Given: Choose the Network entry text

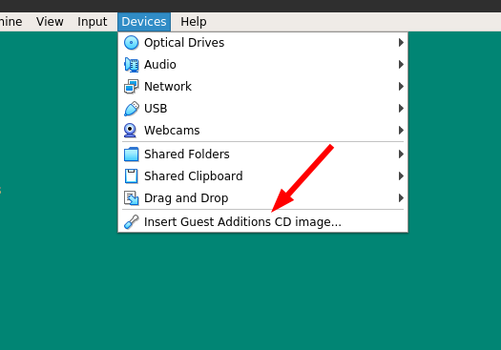Looking at the screenshot, I should tap(168, 87).
